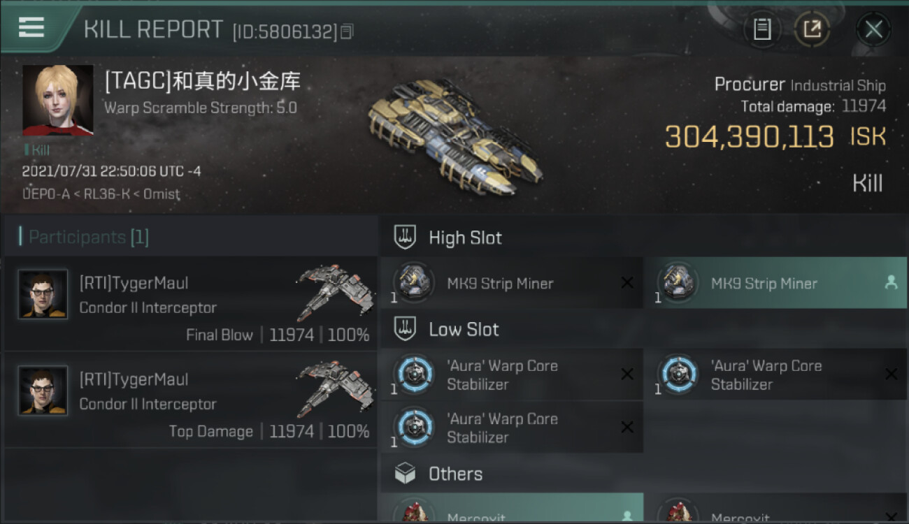Click the Final Blow pilot portrait
This screenshot has width=909, height=524.
(43, 294)
